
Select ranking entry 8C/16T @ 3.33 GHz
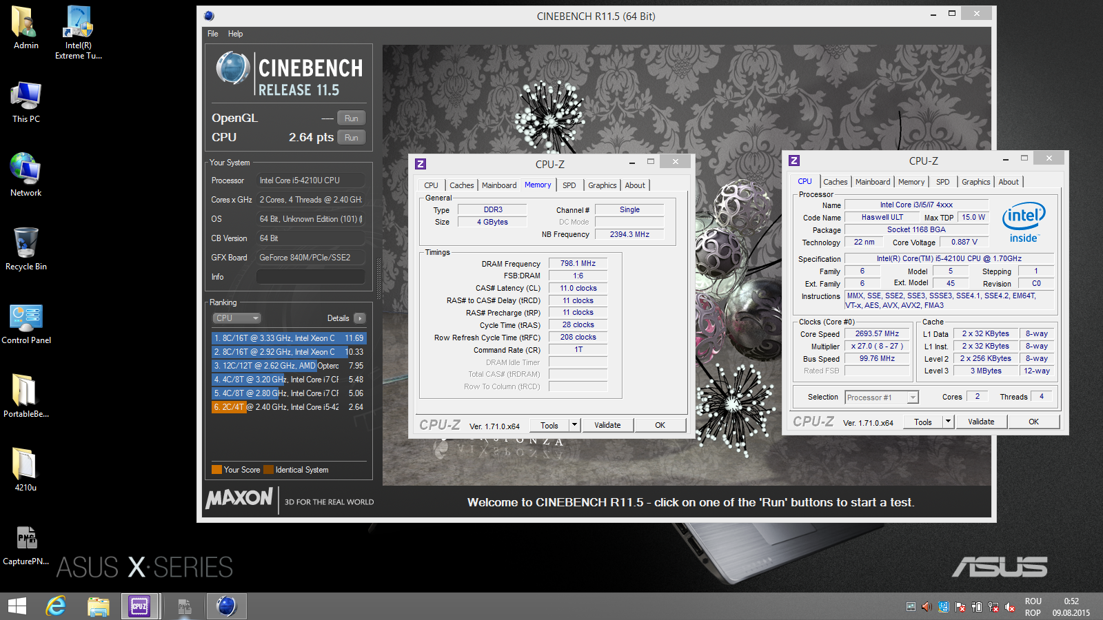(289, 338)
